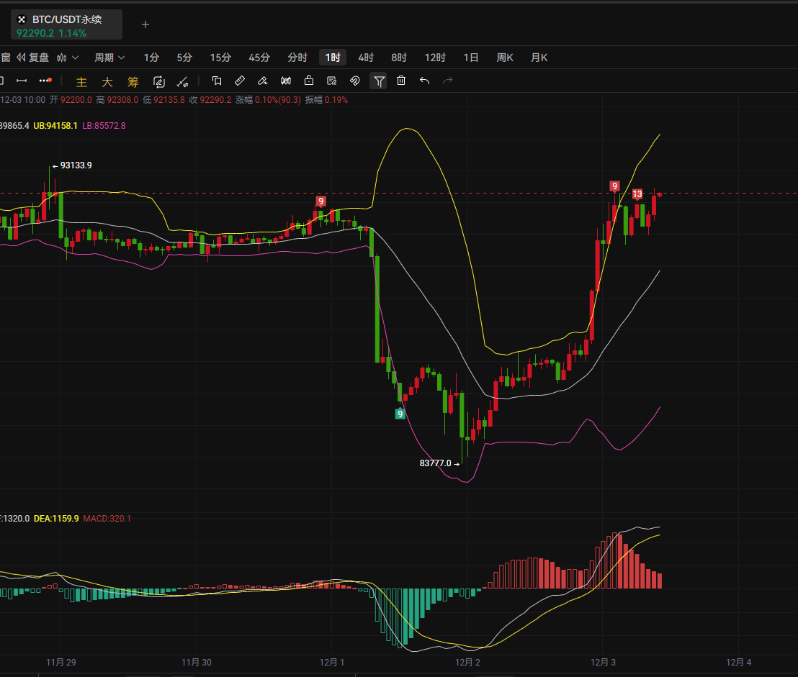
Task: Select the BTC/USDT永续 tab
Action: (66, 24)
